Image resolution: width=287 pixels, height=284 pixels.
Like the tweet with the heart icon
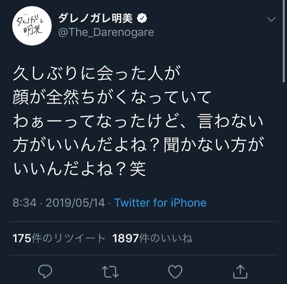click(x=175, y=272)
